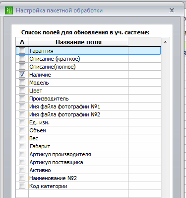Tick the Описание (краткое) checkbox
186x198 pixels.
click(x=22, y=58)
